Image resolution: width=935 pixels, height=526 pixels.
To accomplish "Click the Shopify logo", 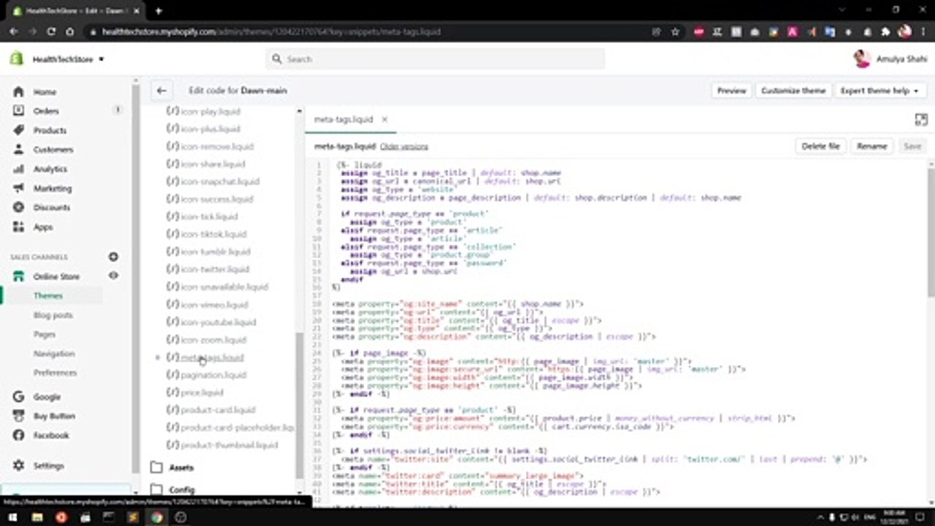I will 16,59.
